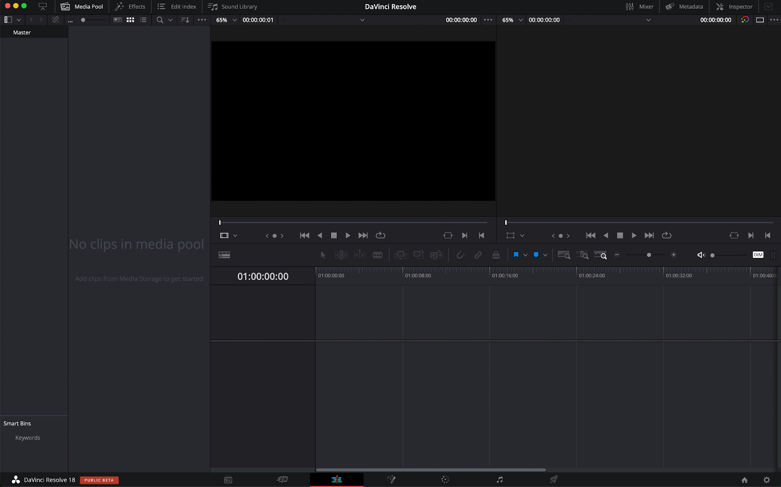The width and height of the screenshot is (781, 487).
Task: Mute audio with the speaker icon
Action: tap(701, 255)
